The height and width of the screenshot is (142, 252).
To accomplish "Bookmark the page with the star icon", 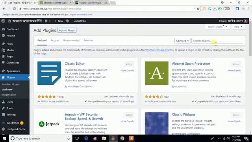I will click(x=198, y=9).
